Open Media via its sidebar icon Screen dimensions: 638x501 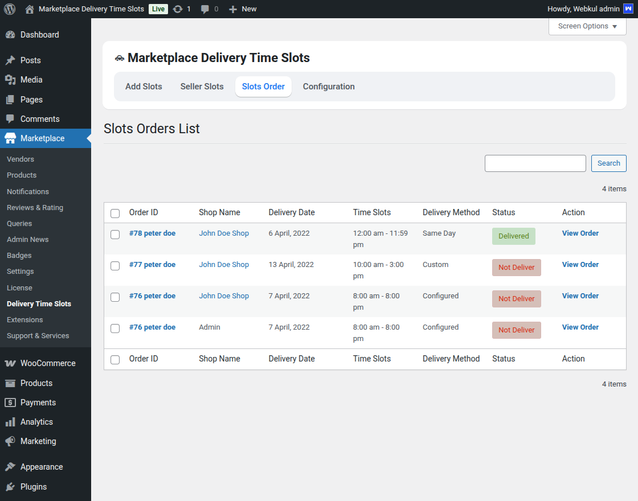point(10,80)
